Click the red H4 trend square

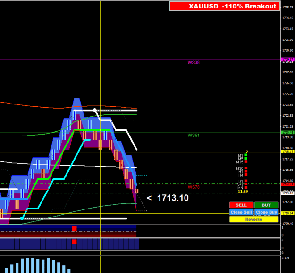click(246, 175)
